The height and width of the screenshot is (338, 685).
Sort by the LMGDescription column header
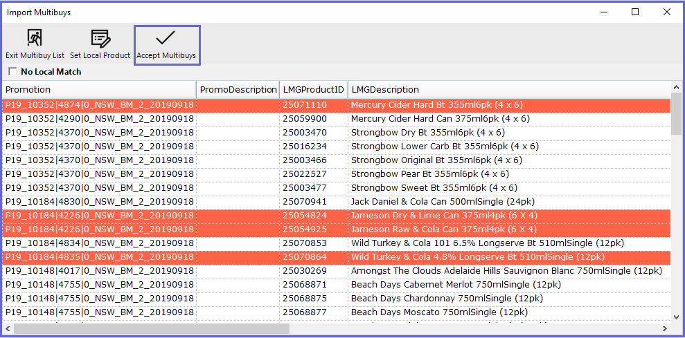point(509,90)
